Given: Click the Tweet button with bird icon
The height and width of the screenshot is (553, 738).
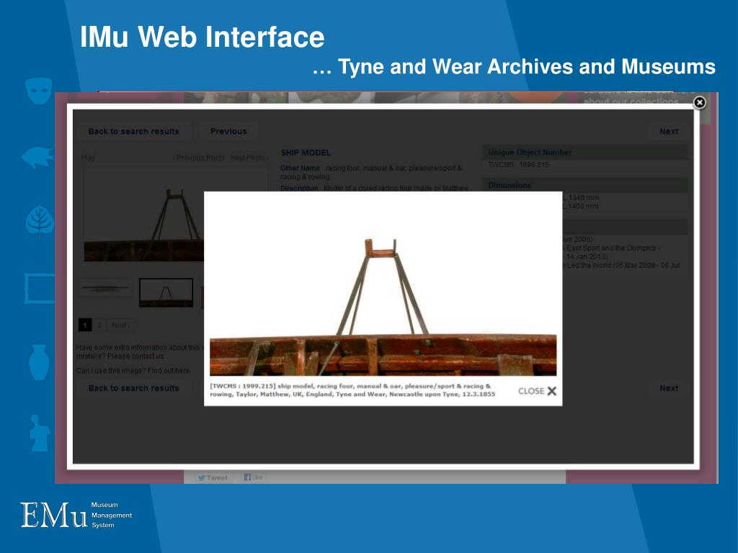Looking at the screenshot, I should pos(213,477).
